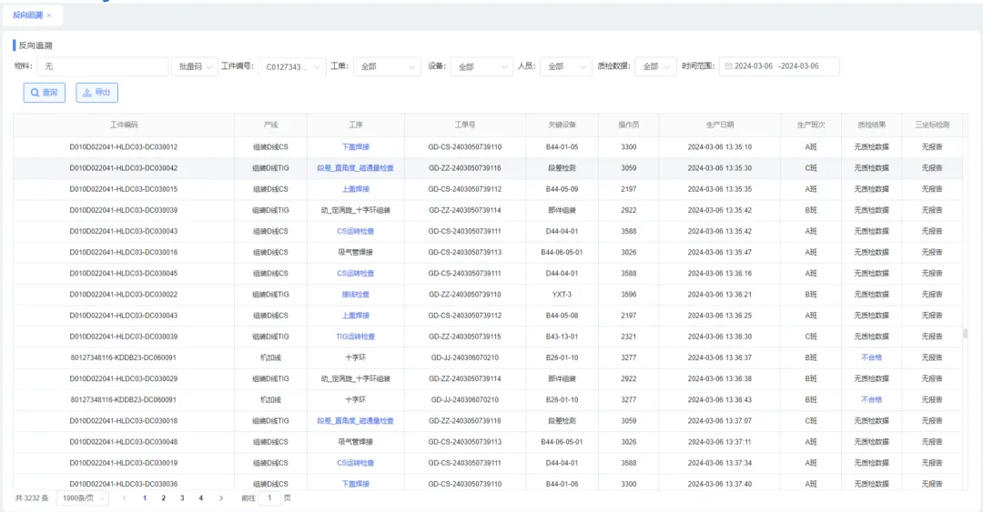Open 不合格 link at 13:36:43

tap(871, 400)
